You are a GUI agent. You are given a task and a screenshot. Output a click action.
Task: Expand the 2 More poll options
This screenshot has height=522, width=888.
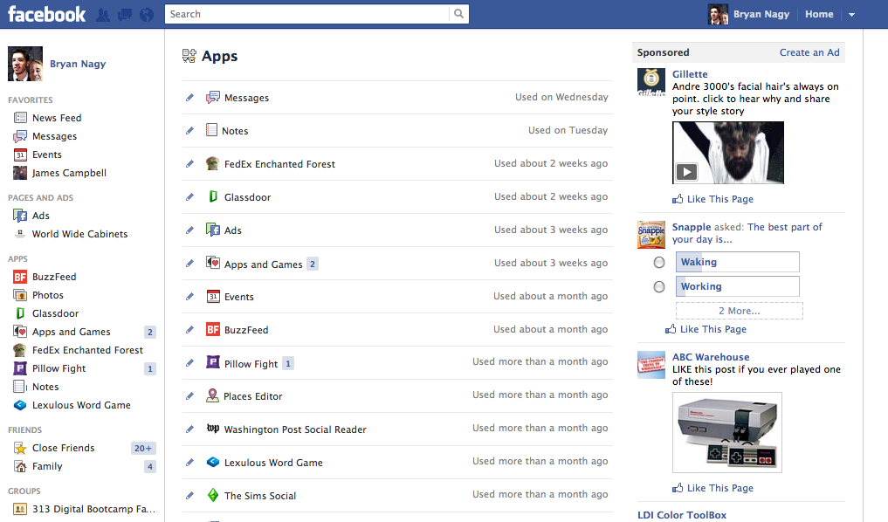[x=739, y=311]
